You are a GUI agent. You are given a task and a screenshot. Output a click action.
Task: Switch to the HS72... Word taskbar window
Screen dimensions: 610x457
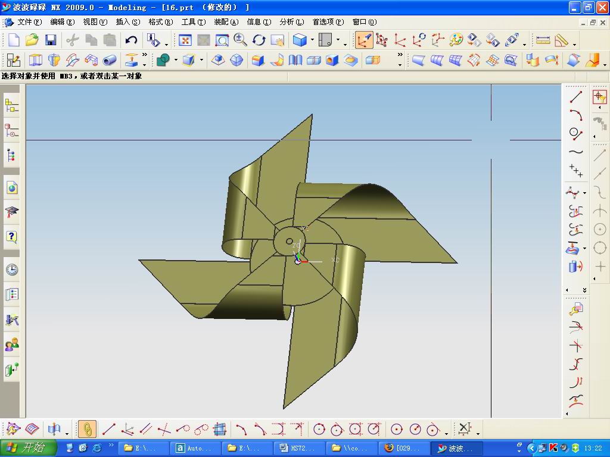point(300,448)
